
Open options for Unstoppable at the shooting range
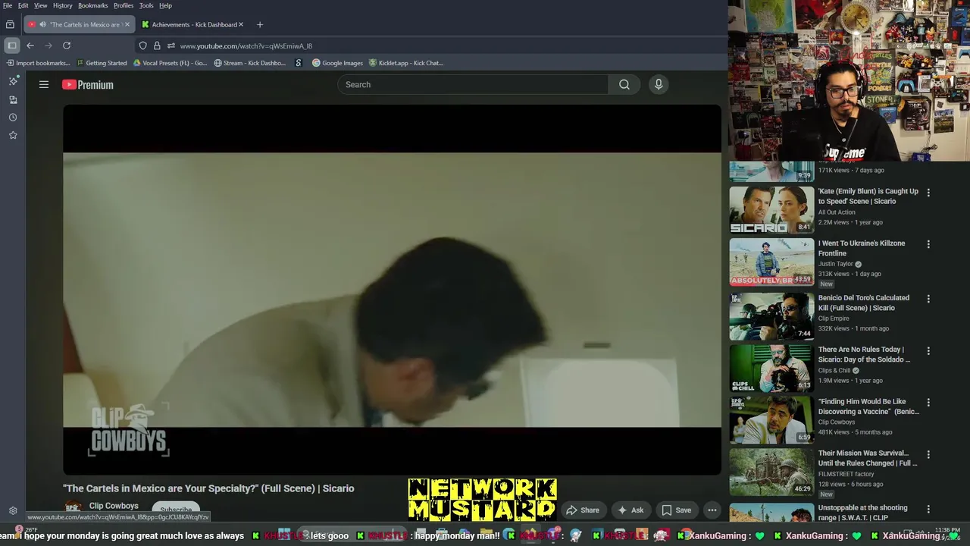pos(928,509)
